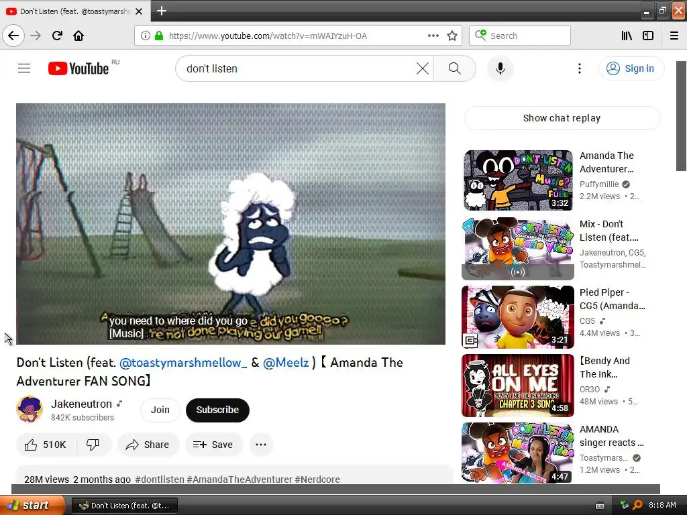The image size is (687, 515).
Task: Click the browser Search input box
Action: pos(520,36)
